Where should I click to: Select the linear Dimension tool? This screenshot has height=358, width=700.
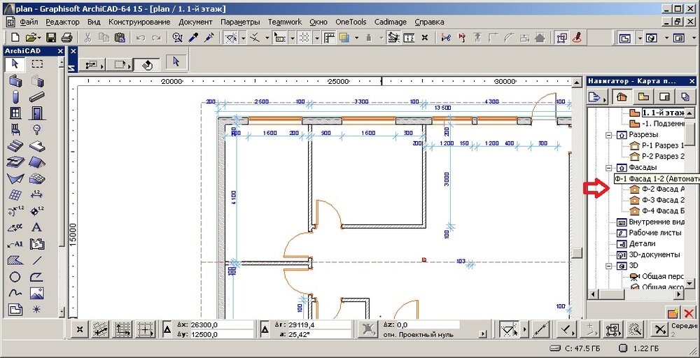coord(37,195)
